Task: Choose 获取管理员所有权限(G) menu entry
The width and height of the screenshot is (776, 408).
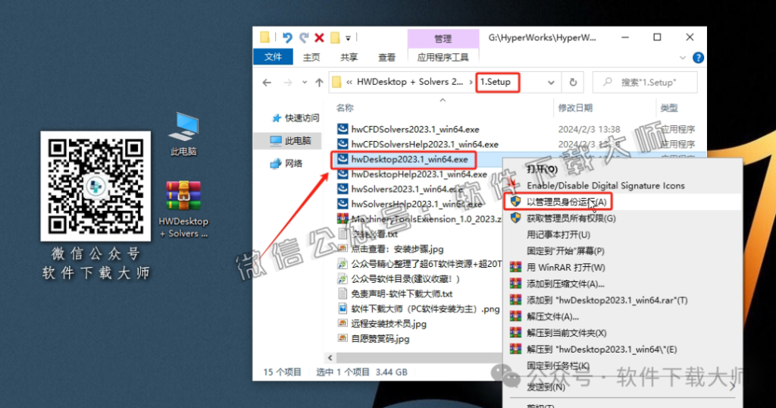Action: [x=571, y=218]
